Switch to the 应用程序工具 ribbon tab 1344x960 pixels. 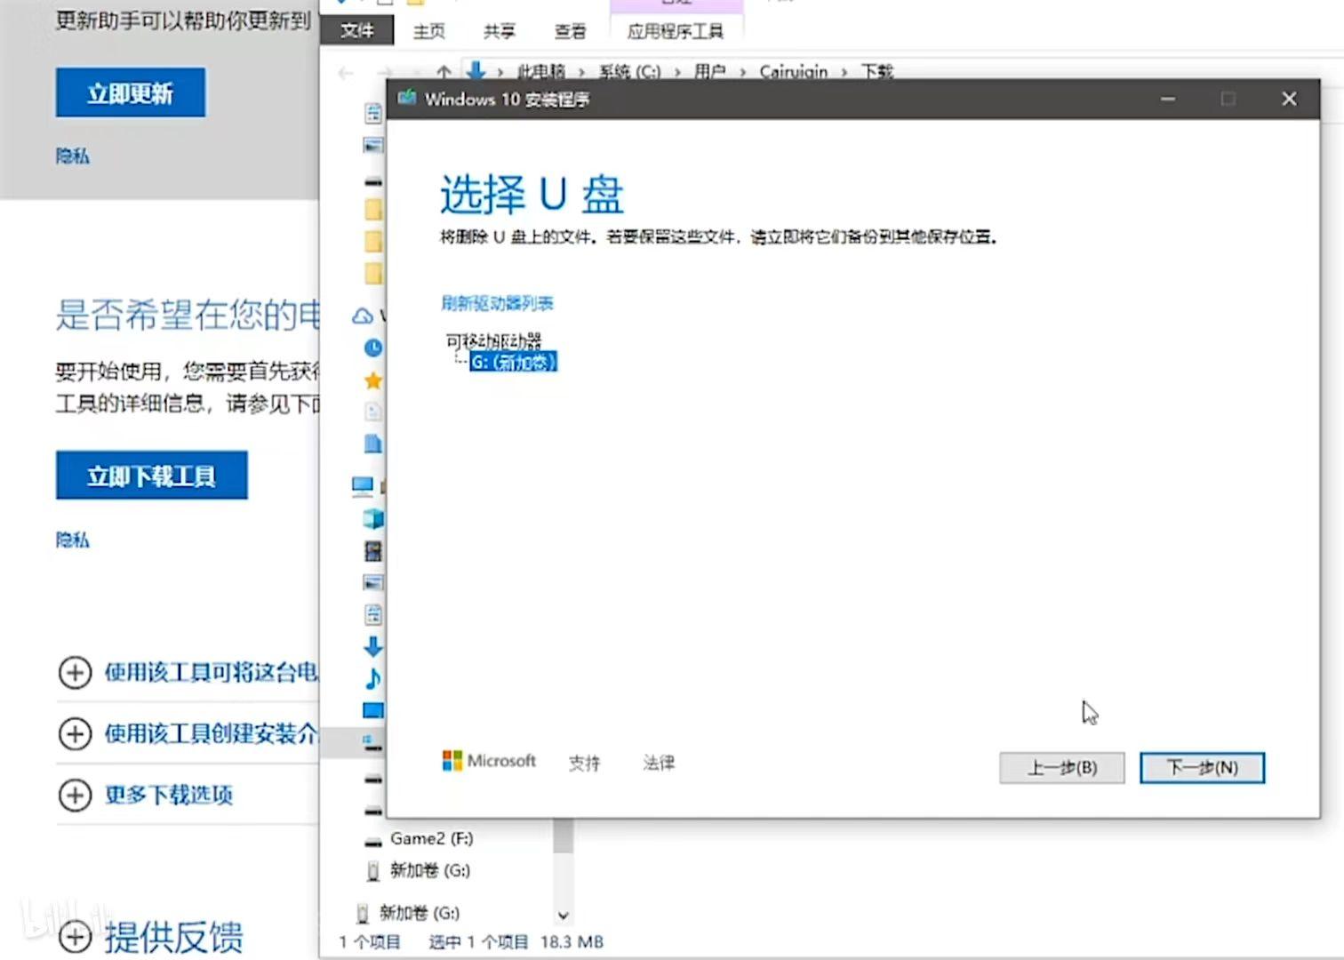(676, 31)
